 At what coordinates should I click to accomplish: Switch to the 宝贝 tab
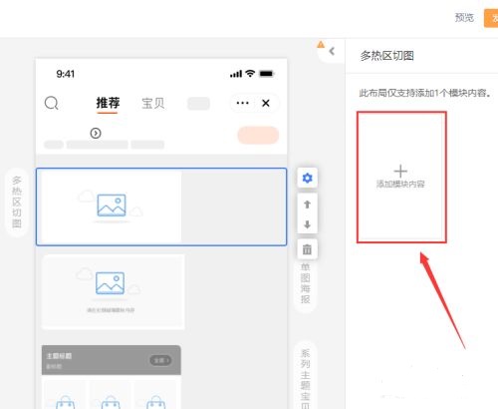[x=153, y=103]
